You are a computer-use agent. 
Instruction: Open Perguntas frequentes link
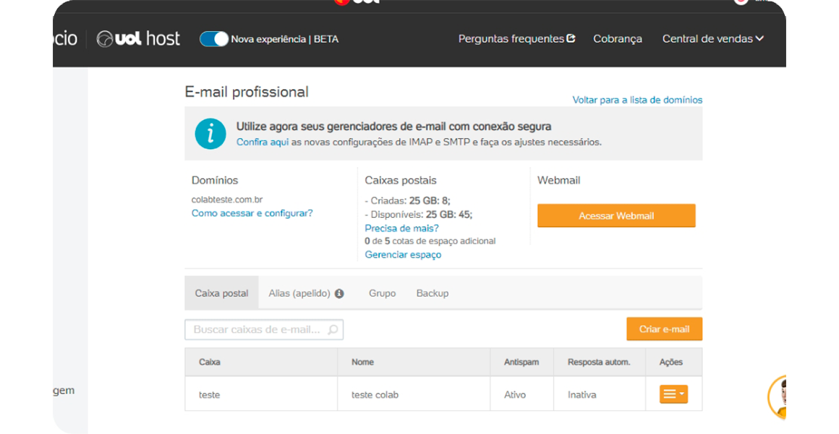[511, 38]
